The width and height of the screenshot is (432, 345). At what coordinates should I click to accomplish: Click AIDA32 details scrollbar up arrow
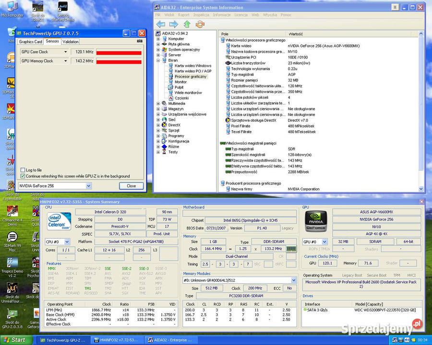(x=420, y=34)
